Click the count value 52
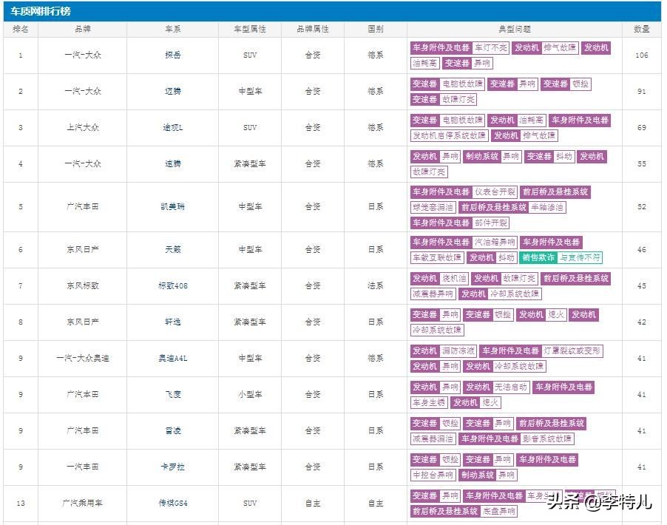This screenshot has width=667, height=525. [x=641, y=207]
